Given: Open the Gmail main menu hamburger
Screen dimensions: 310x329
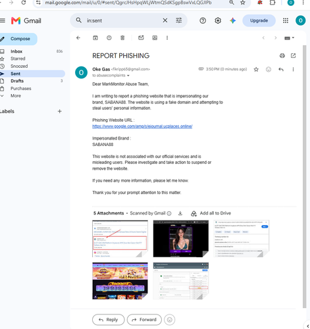Looking at the screenshot, I should pyautogui.click(x=3, y=20).
